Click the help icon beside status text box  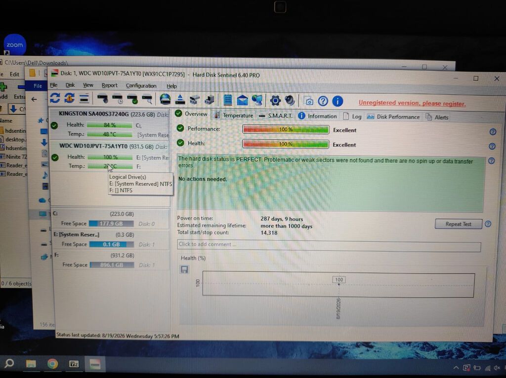(x=492, y=160)
